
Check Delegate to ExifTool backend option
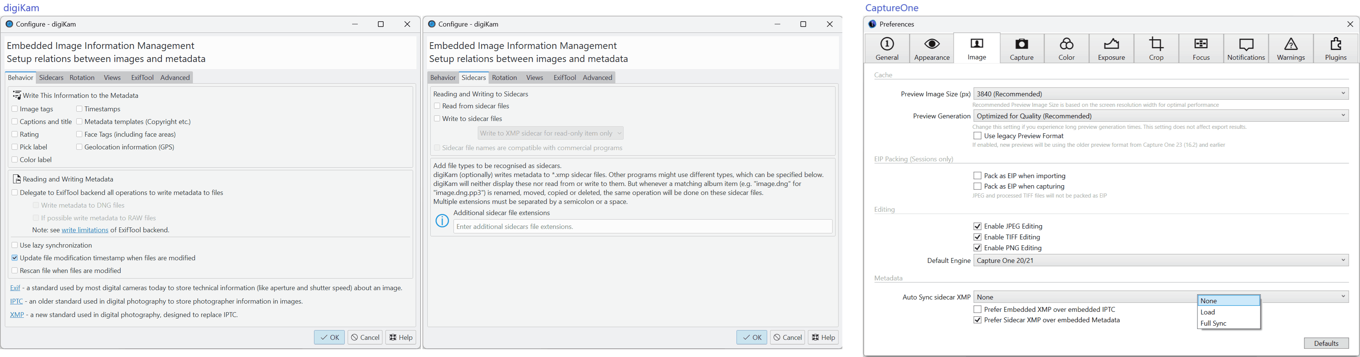15,192
